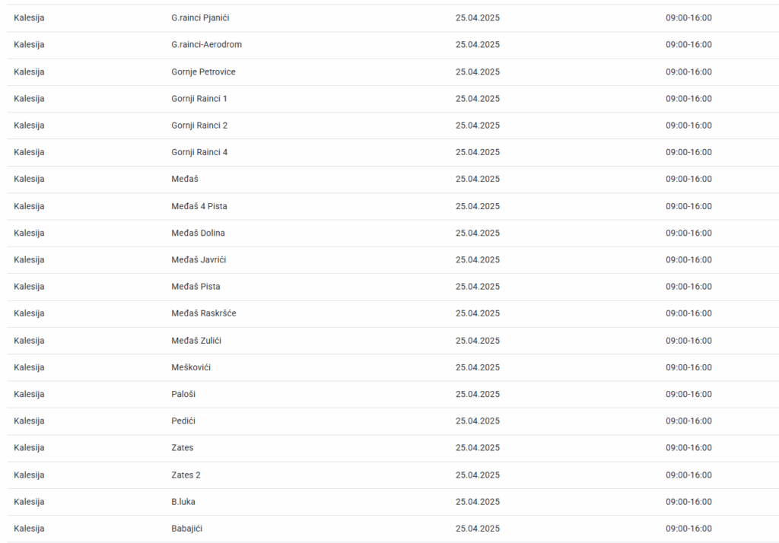Select the B.luka entry
Viewport: 779px width, 543px height.
point(183,501)
